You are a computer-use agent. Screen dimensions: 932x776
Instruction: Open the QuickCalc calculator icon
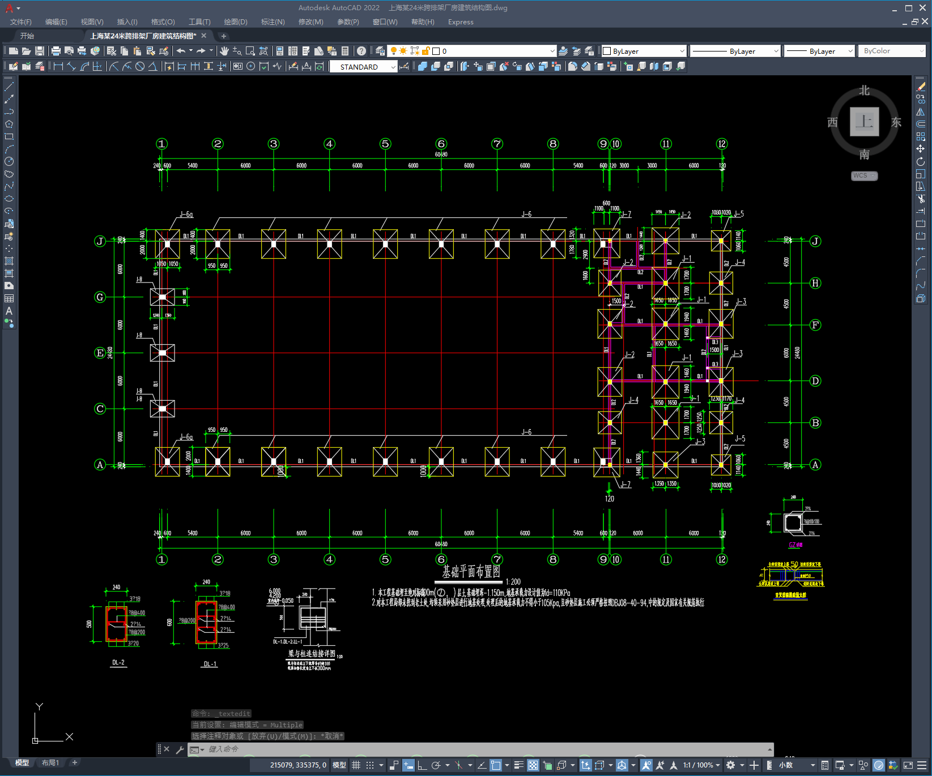click(345, 51)
